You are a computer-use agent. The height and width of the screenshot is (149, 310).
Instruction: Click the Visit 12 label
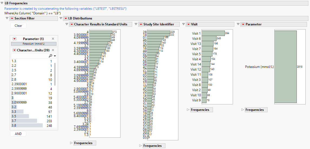coord(196,69)
